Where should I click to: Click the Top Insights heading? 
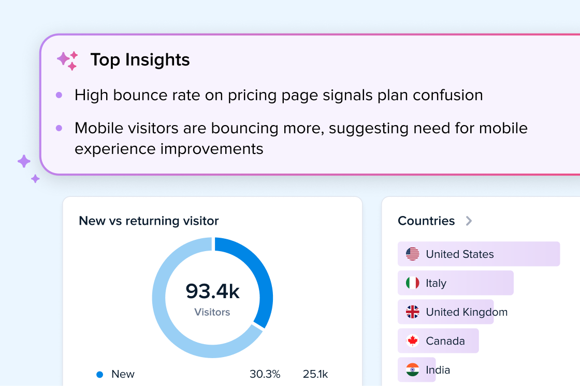pyautogui.click(x=140, y=60)
